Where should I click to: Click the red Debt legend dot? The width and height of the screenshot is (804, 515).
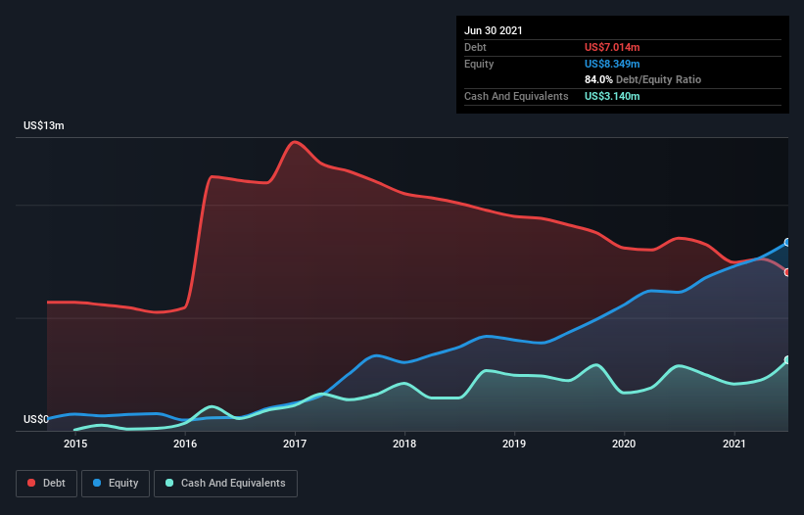(31, 483)
